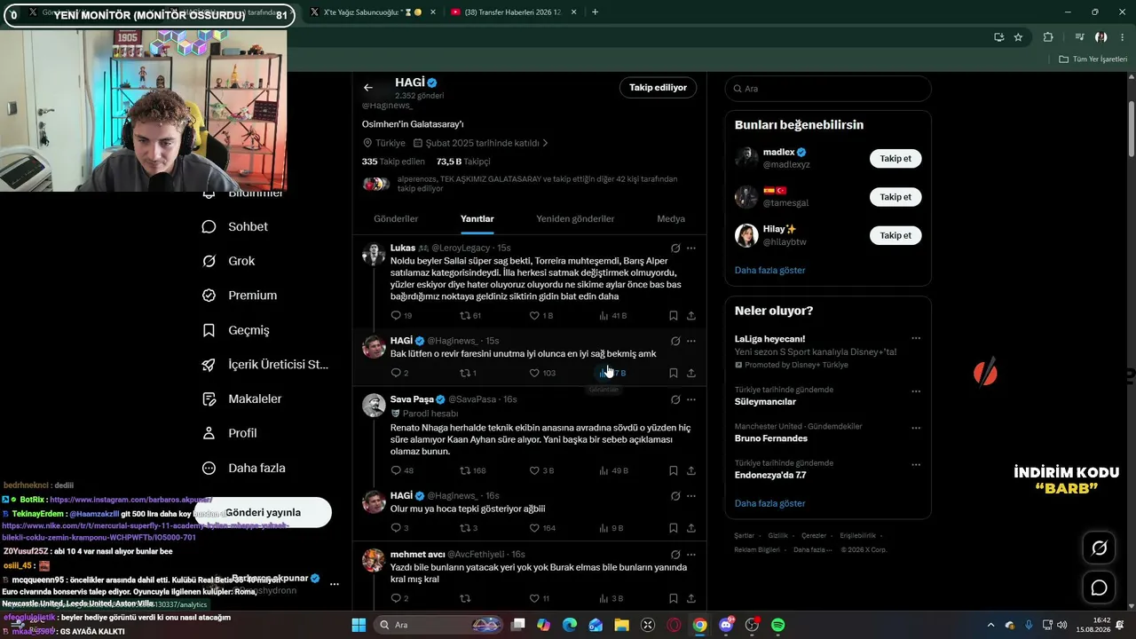The height and width of the screenshot is (639, 1136).
Task: Open the Medya tab
Action: (671, 219)
